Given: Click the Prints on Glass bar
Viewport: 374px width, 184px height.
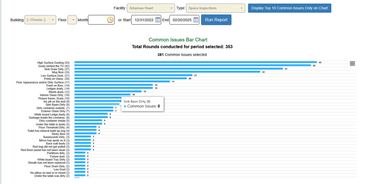Looking at the screenshot, I should (x=130, y=78).
